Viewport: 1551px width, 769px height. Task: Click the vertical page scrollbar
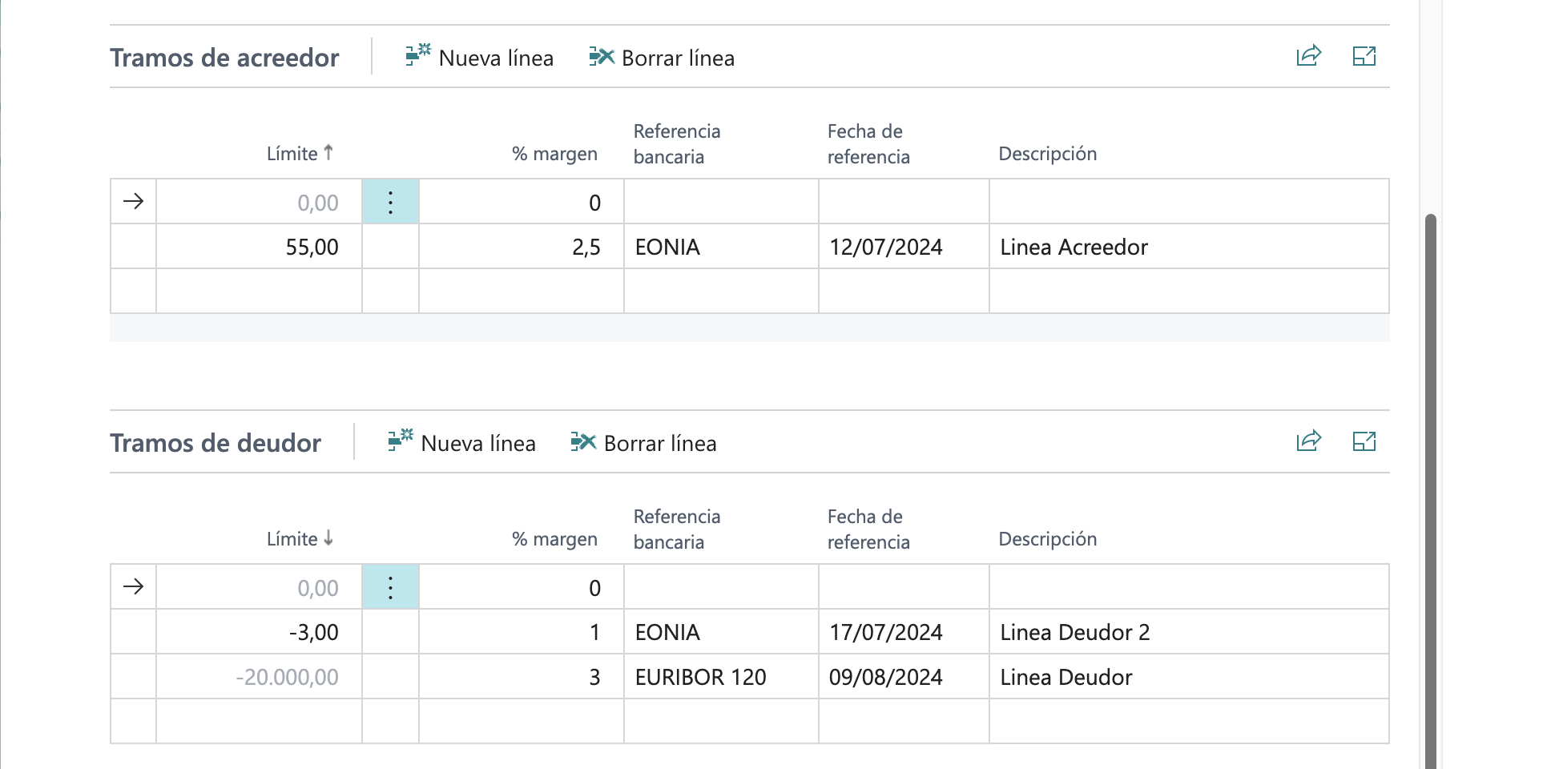click(x=1430, y=481)
